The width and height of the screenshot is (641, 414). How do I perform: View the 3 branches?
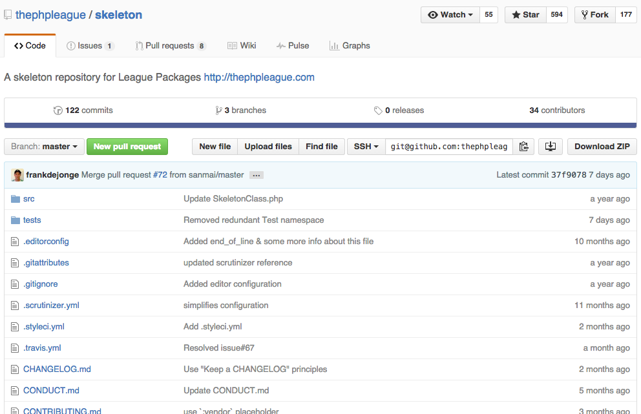(x=241, y=110)
